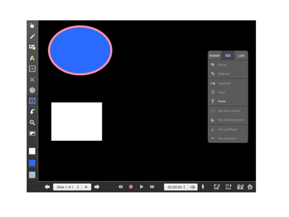This screenshot has width=289, height=217.
Task: Select the text tool A
Action: [x=32, y=58]
